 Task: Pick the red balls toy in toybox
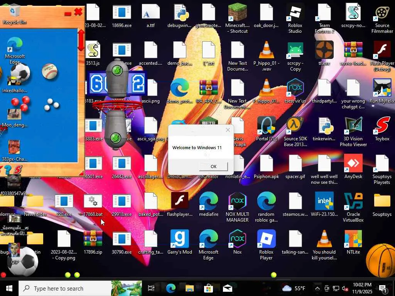20,103
